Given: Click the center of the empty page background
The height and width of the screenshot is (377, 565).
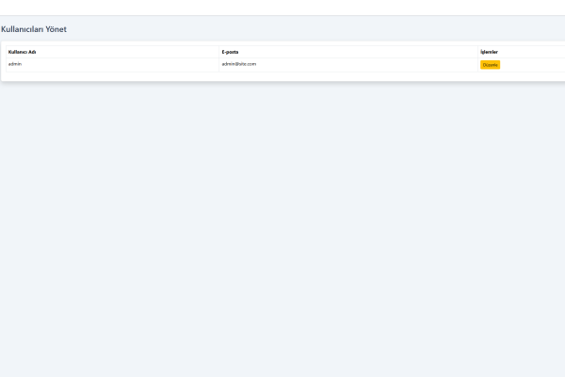Looking at the screenshot, I should pos(282,226).
